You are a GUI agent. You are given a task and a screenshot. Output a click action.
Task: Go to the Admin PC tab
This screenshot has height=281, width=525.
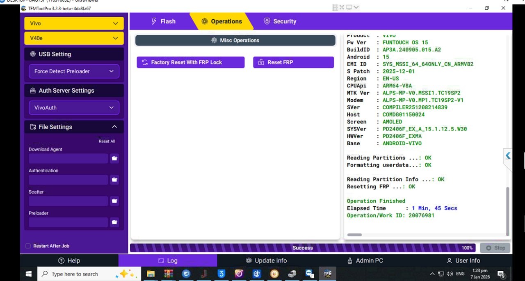[365, 260]
